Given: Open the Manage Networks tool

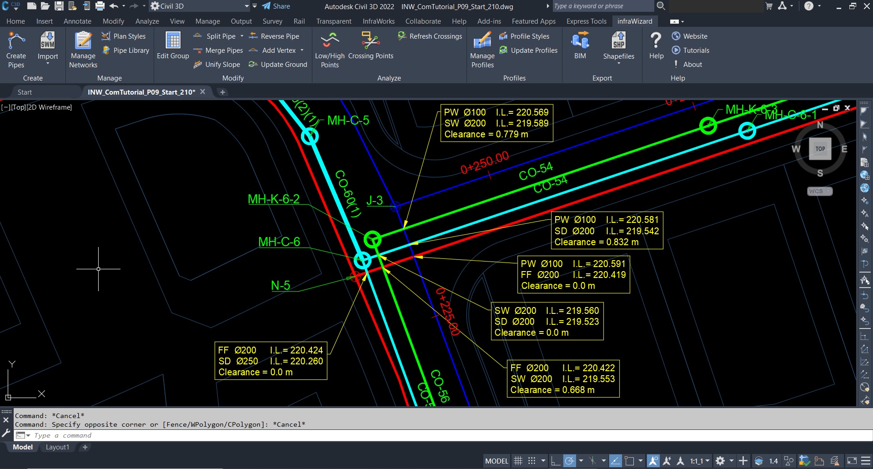Looking at the screenshot, I should click(83, 50).
